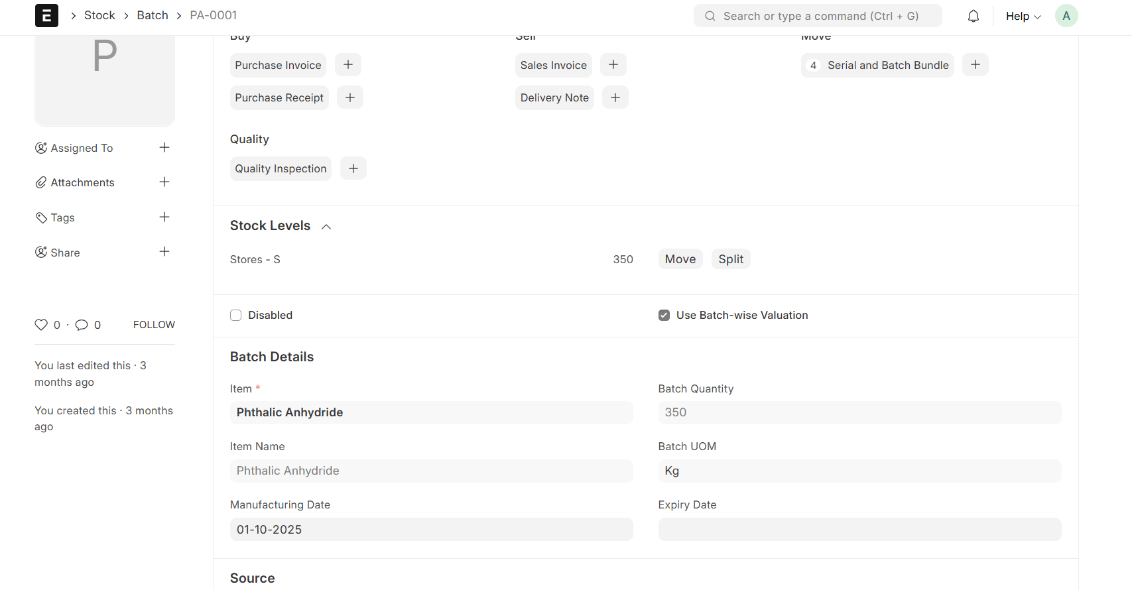Screen dimensions: 1132x590
Task: Go to Batch list via breadcrumb
Action: click(x=153, y=15)
